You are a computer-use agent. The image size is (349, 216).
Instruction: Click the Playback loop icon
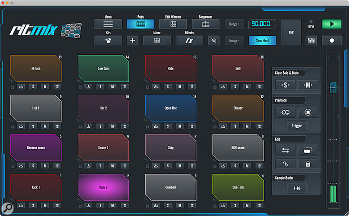(x=285, y=112)
